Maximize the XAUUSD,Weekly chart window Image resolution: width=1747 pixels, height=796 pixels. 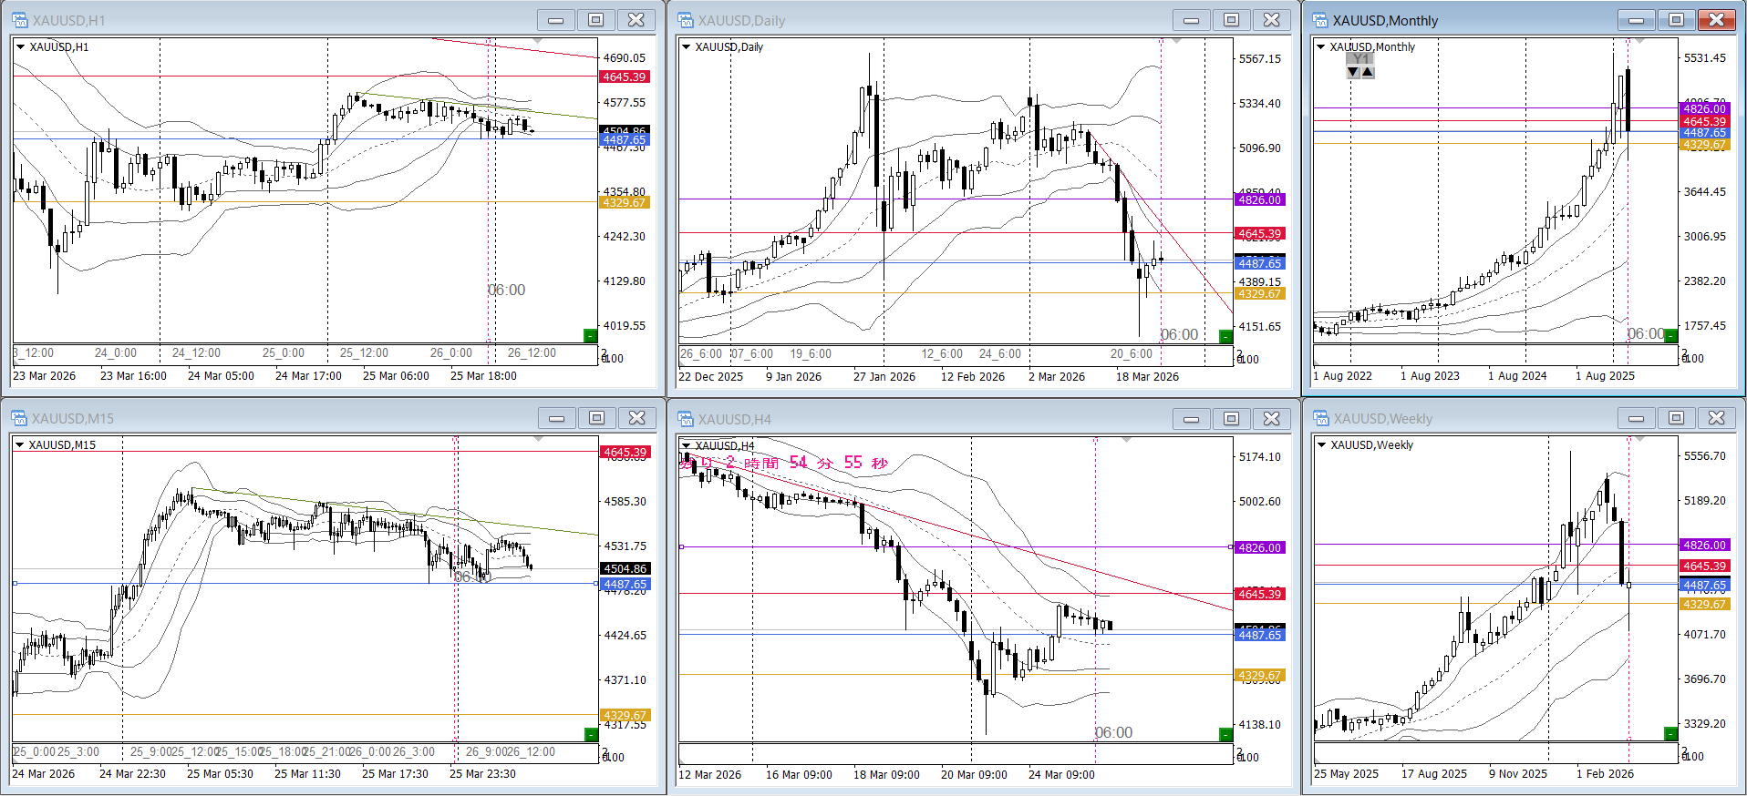point(1676,418)
